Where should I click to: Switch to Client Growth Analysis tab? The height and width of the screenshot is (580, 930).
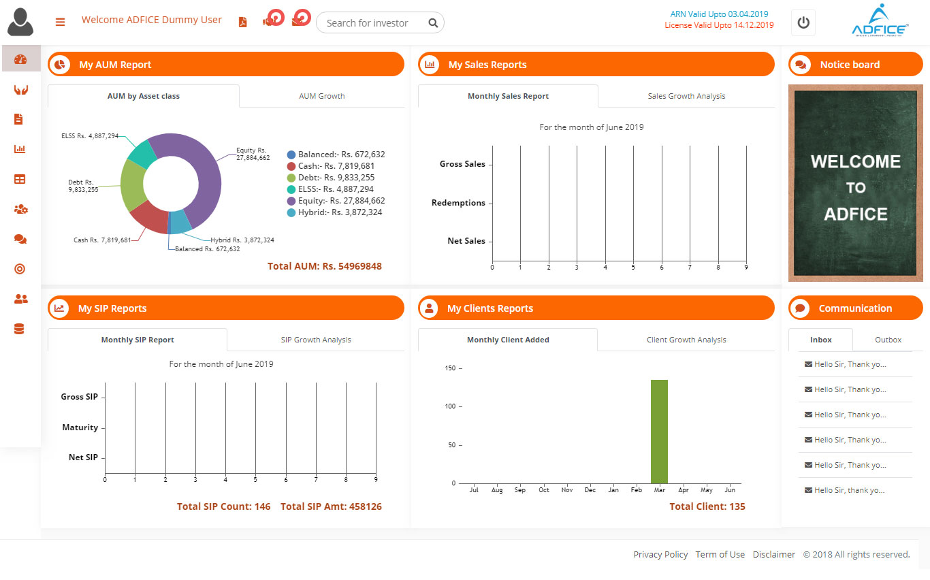tap(686, 340)
